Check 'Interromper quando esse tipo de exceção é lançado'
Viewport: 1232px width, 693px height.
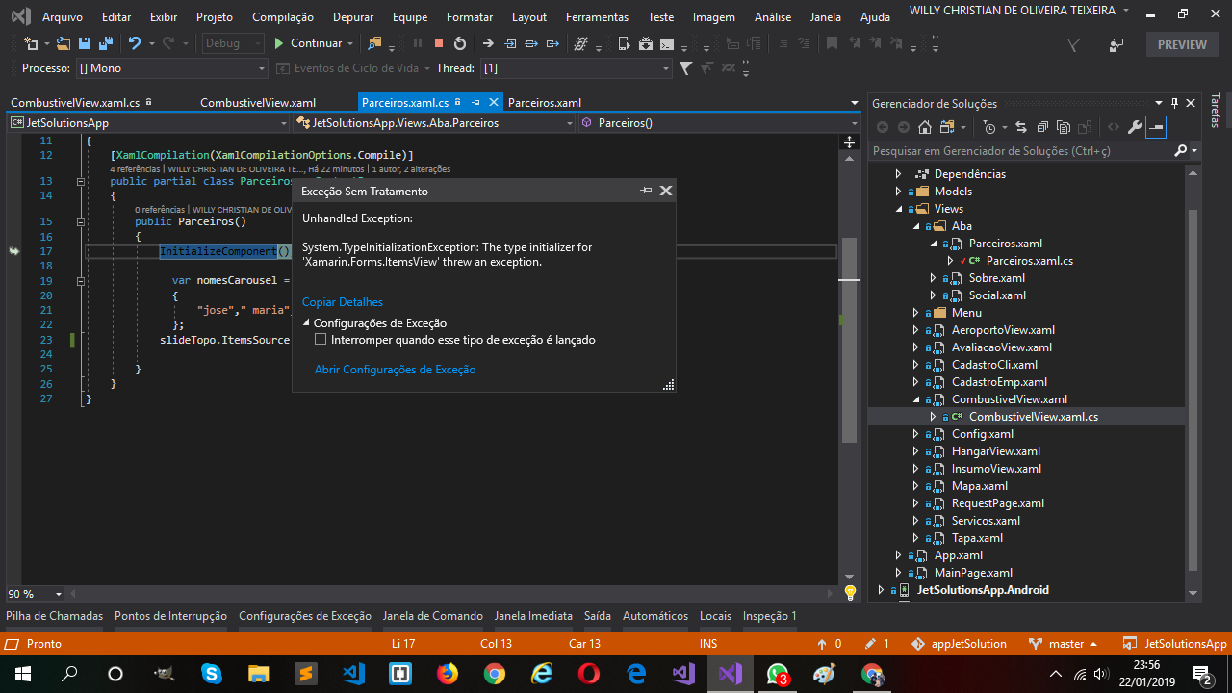[321, 340]
